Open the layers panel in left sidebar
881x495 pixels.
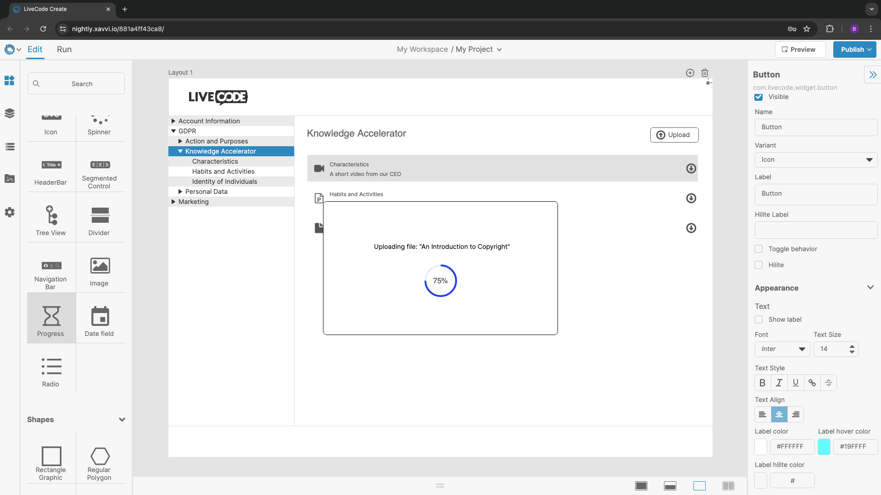(10, 113)
